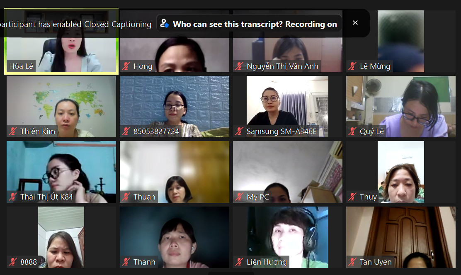This screenshot has height=275, width=461.
Task: Dismiss the closed captioning notification banner
Action: (355, 23)
